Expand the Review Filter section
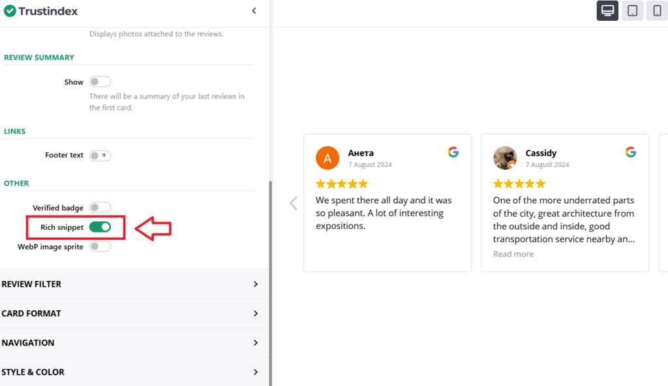668x386 pixels. (x=130, y=284)
